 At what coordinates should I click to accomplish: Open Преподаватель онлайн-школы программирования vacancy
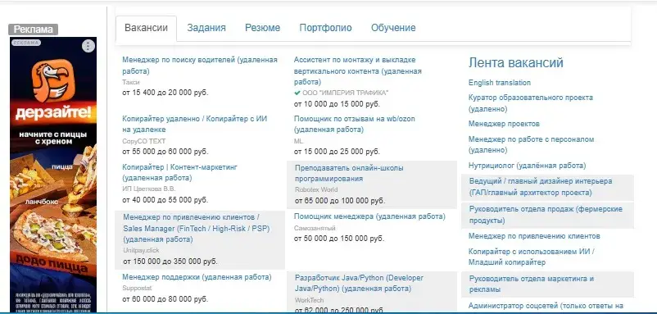point(349,173)
